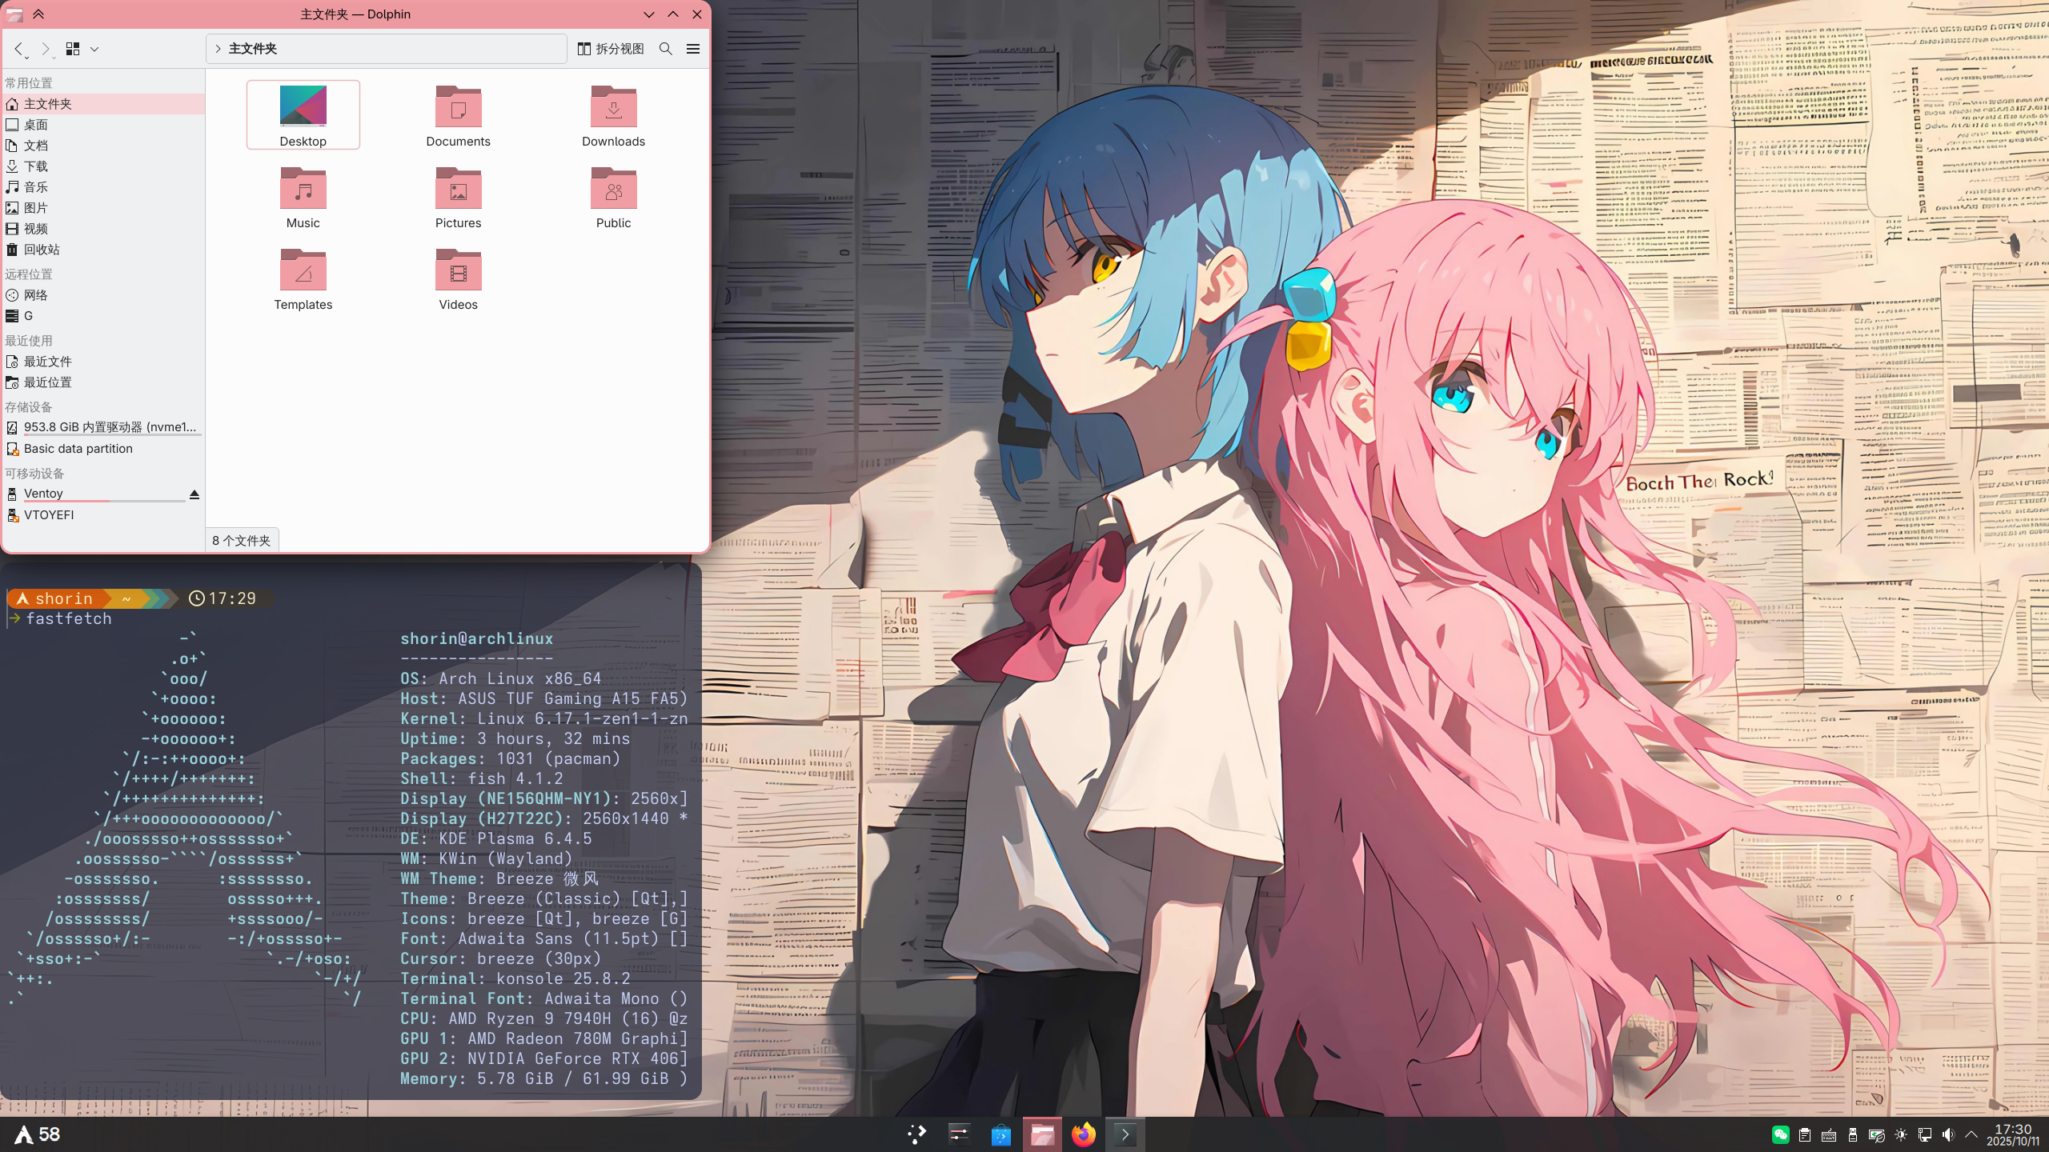Open the Dolphin search tool

(665, 49)
